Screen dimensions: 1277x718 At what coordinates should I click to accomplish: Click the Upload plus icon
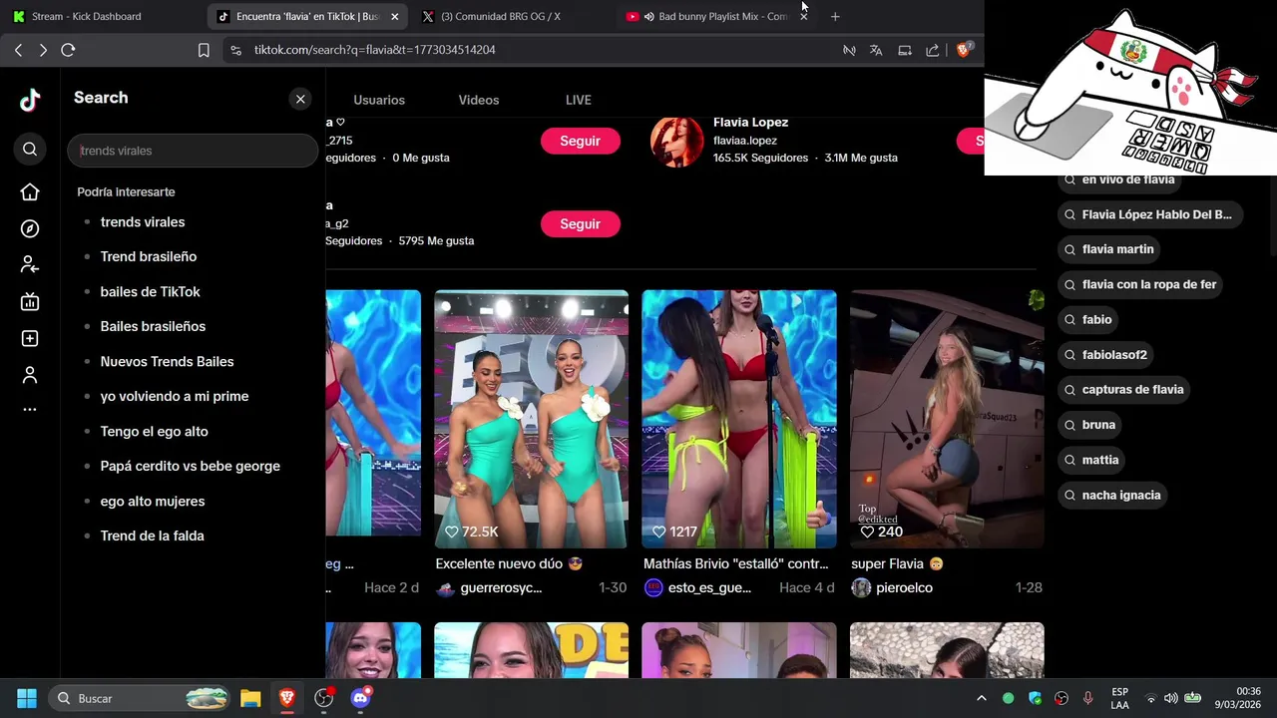[x=30, y=339]
